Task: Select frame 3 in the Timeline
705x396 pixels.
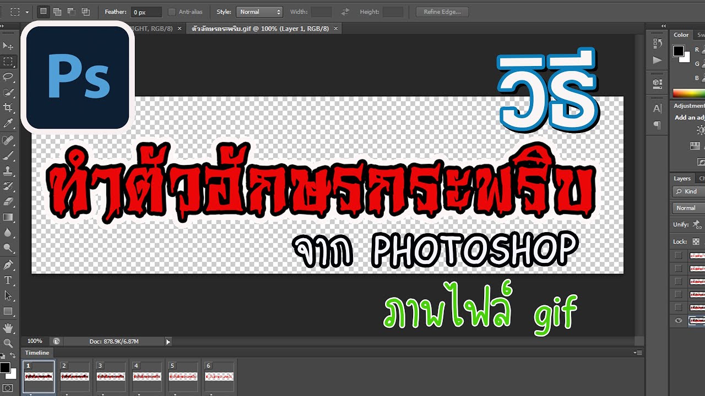Action: (111, 377)
